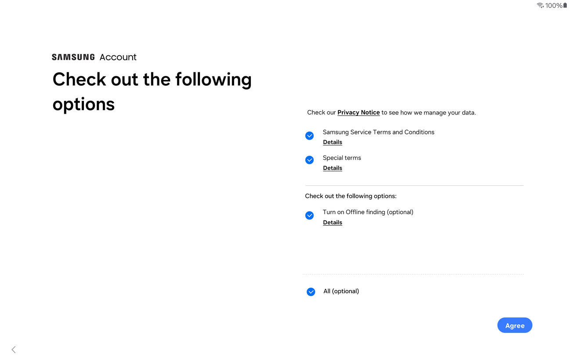Screen dimensions: 576x360
Task: Click the Samsung logo
Action: 73,57
